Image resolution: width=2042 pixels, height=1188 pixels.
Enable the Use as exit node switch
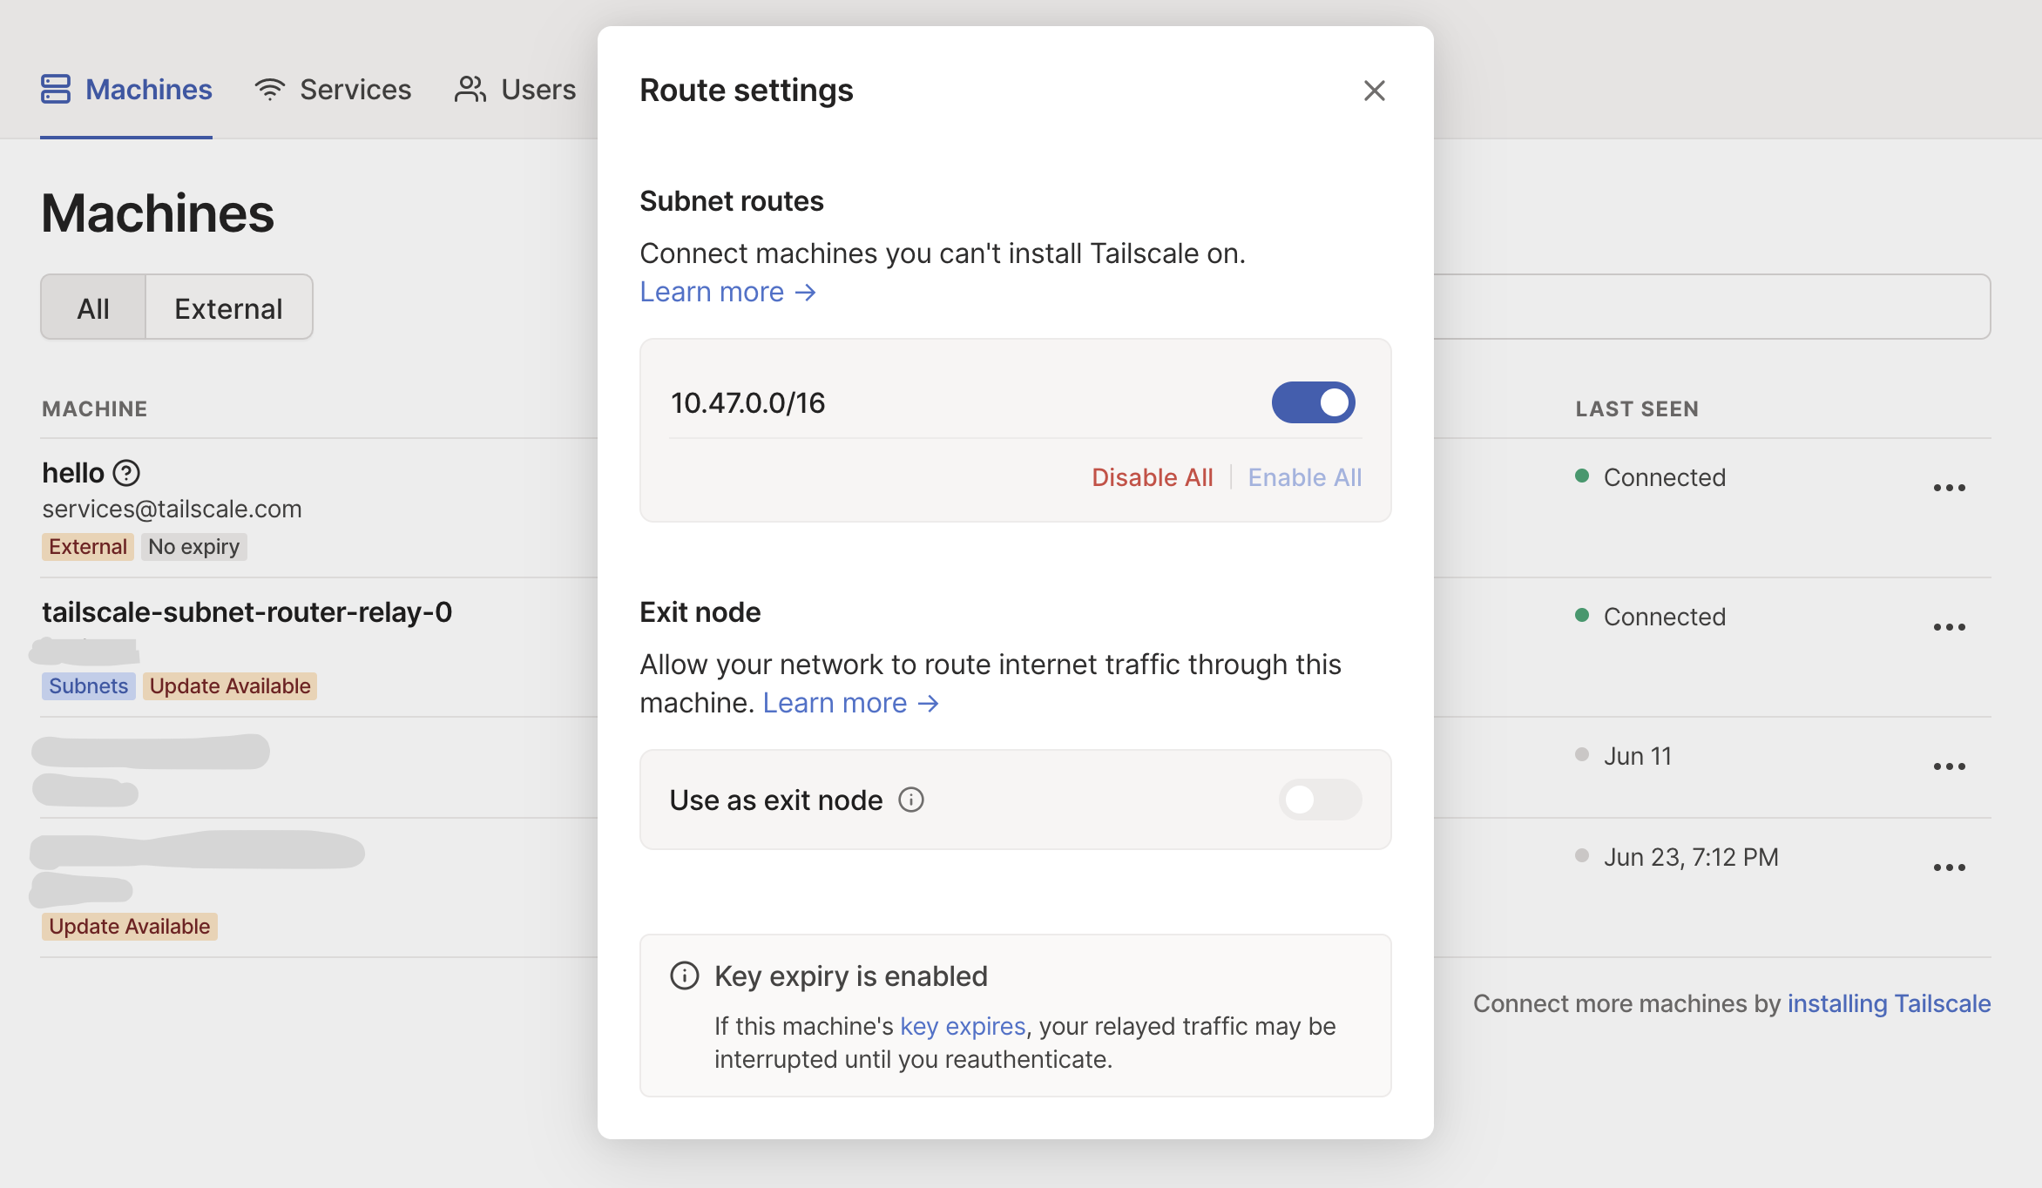point(1320,800)
